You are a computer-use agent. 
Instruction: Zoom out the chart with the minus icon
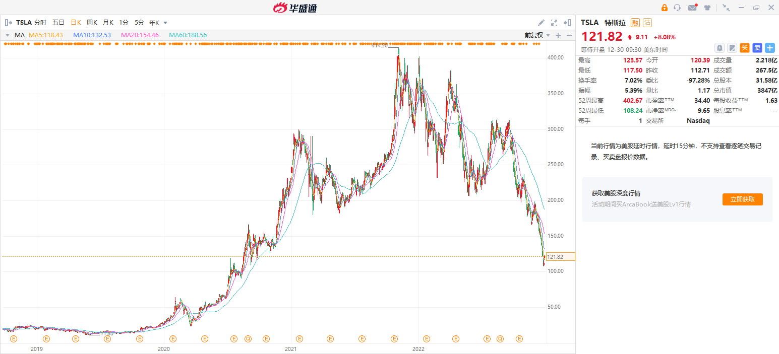point(569,35)
